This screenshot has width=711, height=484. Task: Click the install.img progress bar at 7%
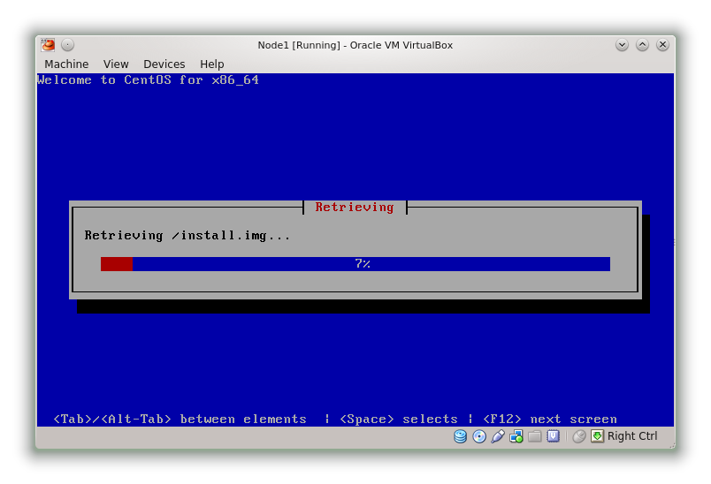355,264
